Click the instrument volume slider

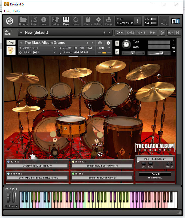tap(159, 53)
